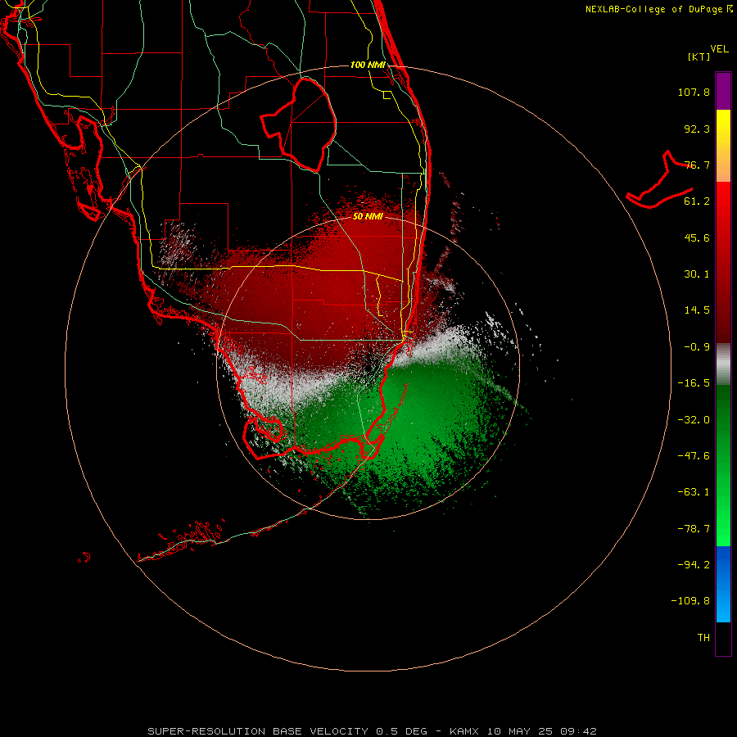Click the -63.1 value on the velocity scale
The height and width of the screenshot is (737, 737).
coord(694,492)
